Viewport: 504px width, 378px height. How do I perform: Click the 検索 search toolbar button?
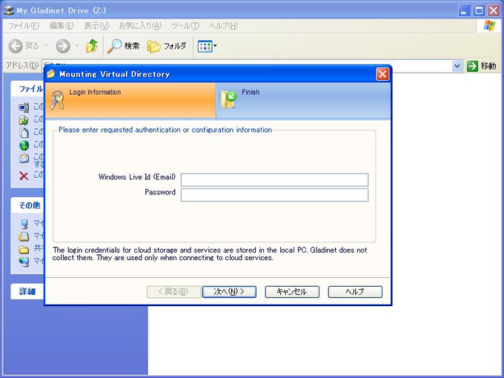click(x=123, y=46)
